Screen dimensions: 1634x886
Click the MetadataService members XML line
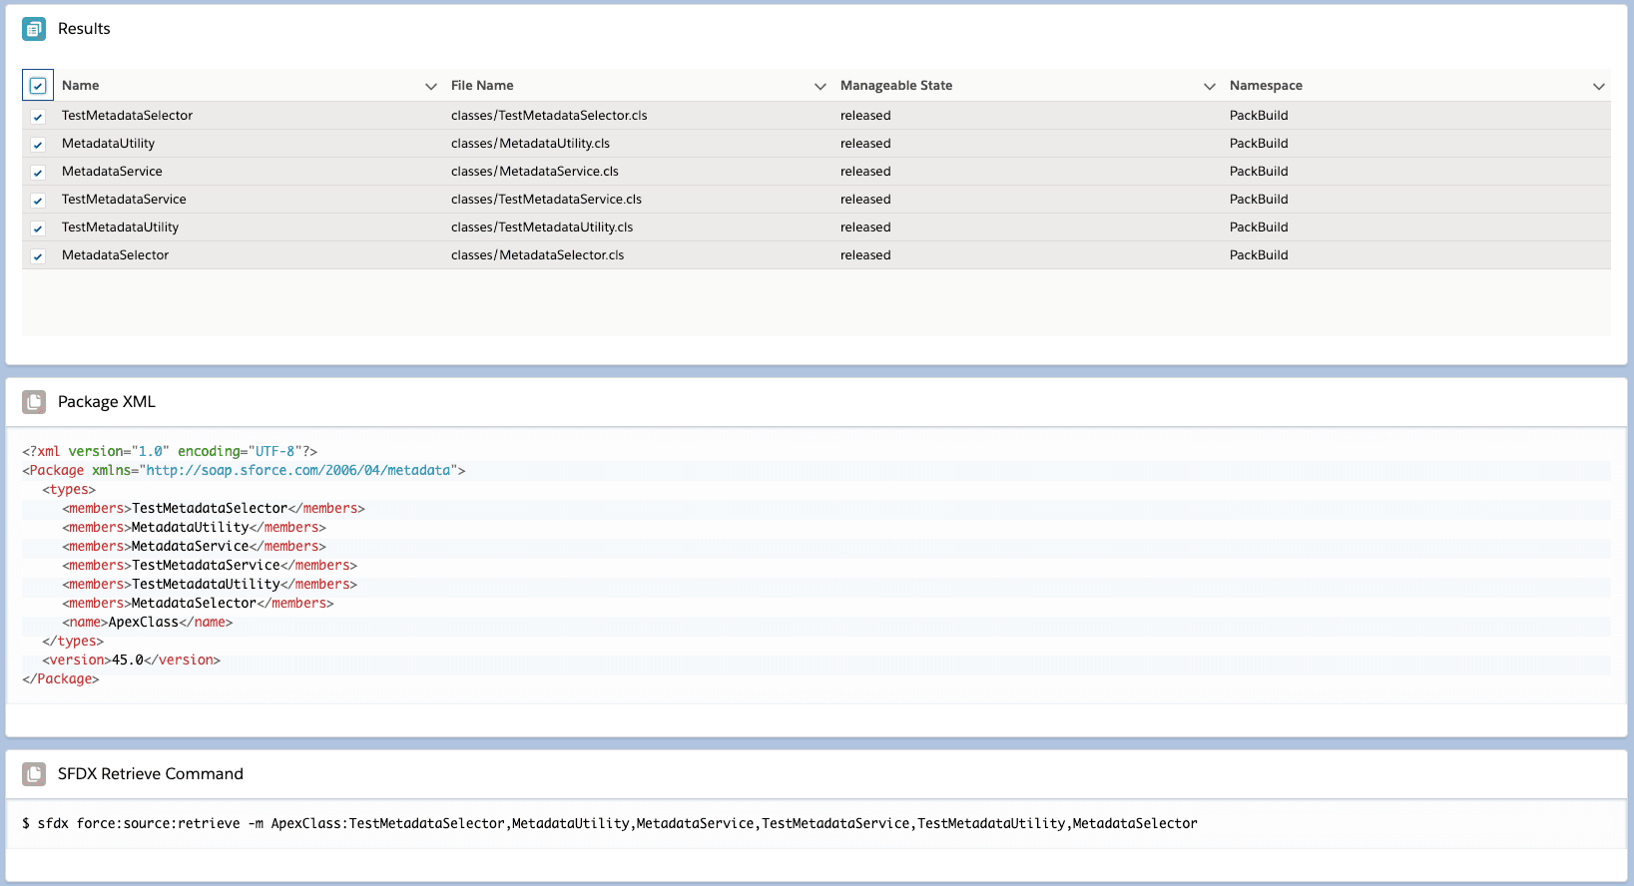coord(194,547)
